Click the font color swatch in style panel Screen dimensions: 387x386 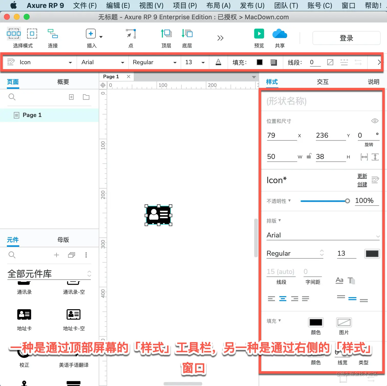click(372, 254)
